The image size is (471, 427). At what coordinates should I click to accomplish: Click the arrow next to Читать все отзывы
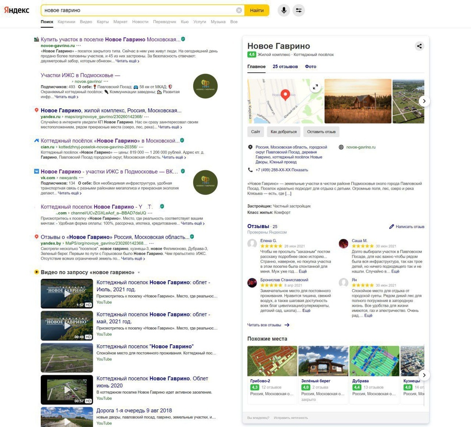(x=287, y=325)
